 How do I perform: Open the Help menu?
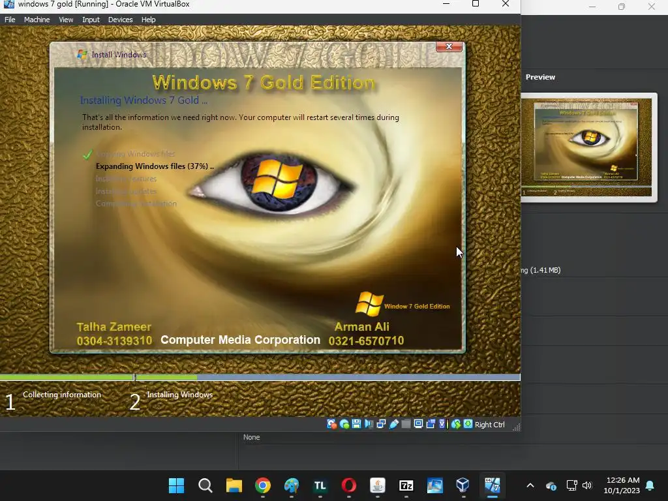click(x=148, y=20)
